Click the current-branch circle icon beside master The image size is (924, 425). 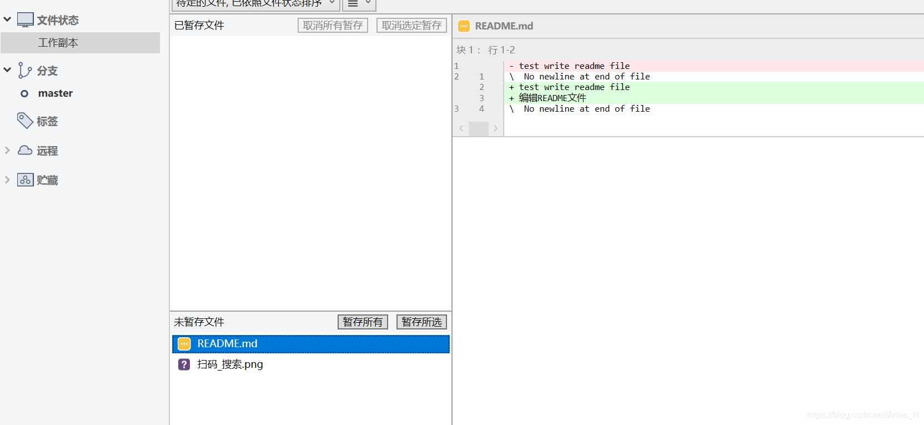click(24, 93)
